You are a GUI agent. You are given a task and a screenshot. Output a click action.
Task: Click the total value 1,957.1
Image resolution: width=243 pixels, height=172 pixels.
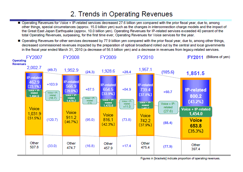point(145,69)
